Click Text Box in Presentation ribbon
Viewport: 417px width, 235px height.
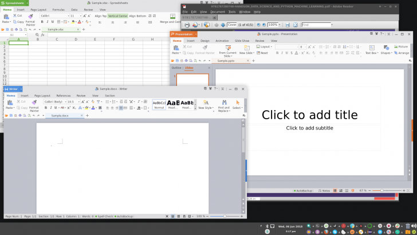click(x=372, y=50)
